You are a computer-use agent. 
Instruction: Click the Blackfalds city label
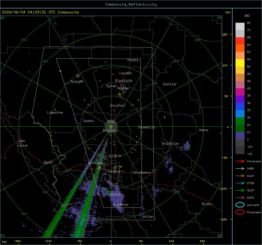[124, 81]
